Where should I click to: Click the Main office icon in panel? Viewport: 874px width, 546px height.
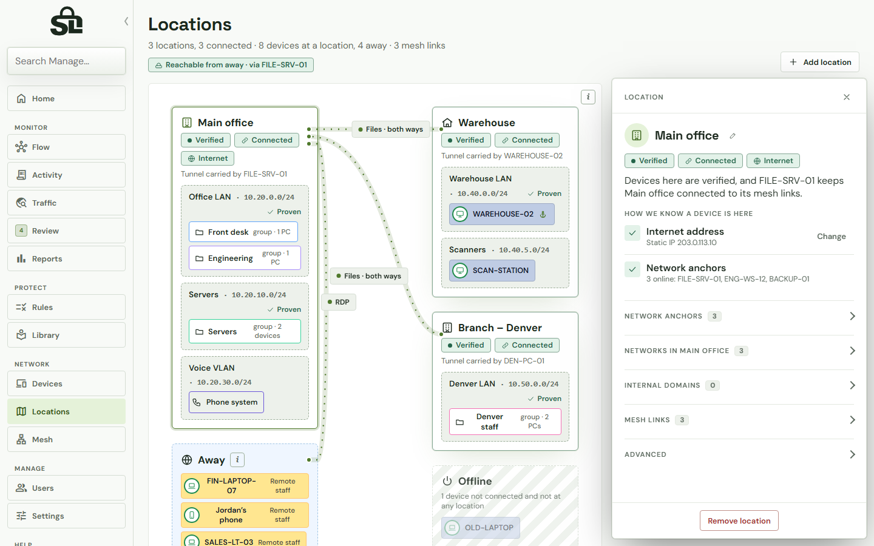[637, 135]
